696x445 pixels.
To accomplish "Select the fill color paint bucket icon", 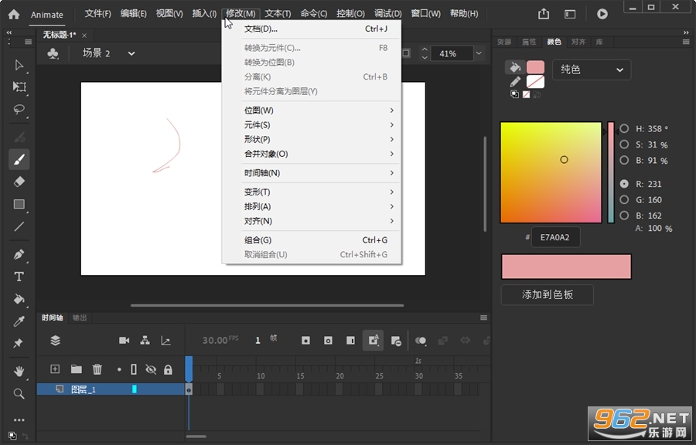I will click(515, 67).
